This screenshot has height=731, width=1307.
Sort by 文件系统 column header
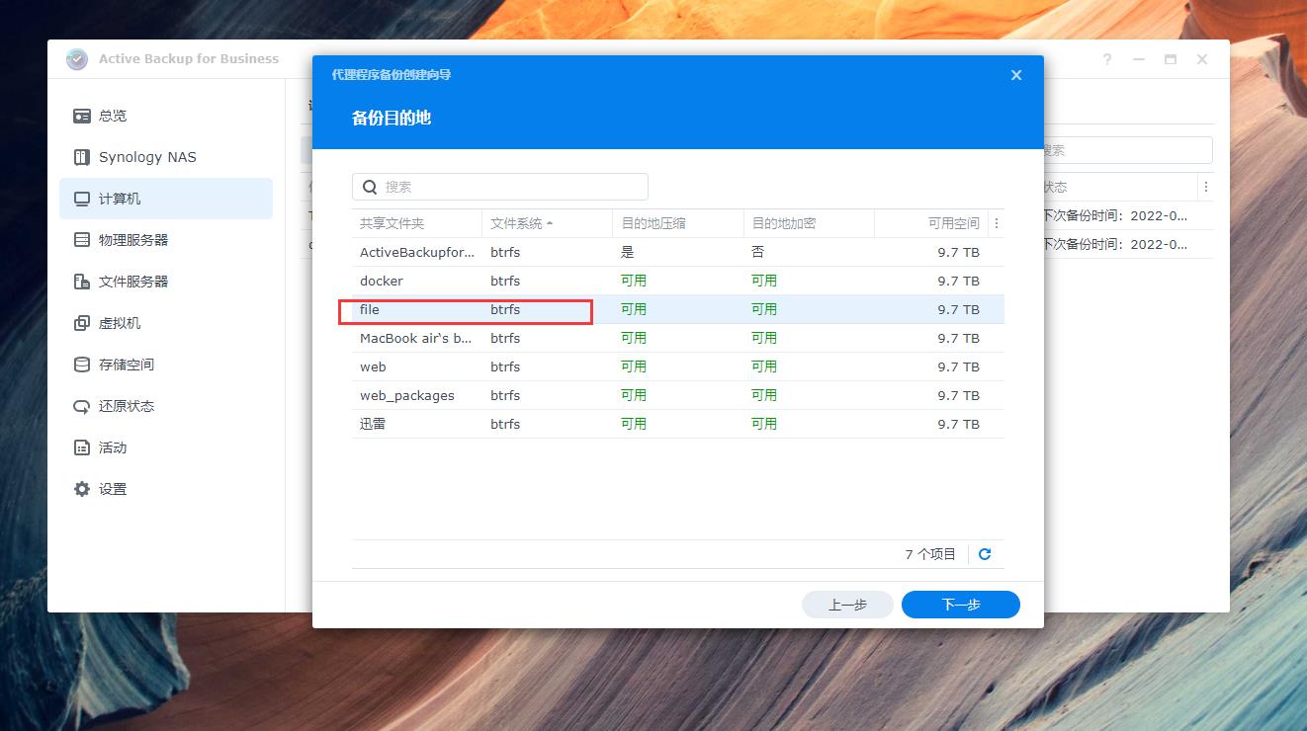pyautogui.click(x=548, y=223)
